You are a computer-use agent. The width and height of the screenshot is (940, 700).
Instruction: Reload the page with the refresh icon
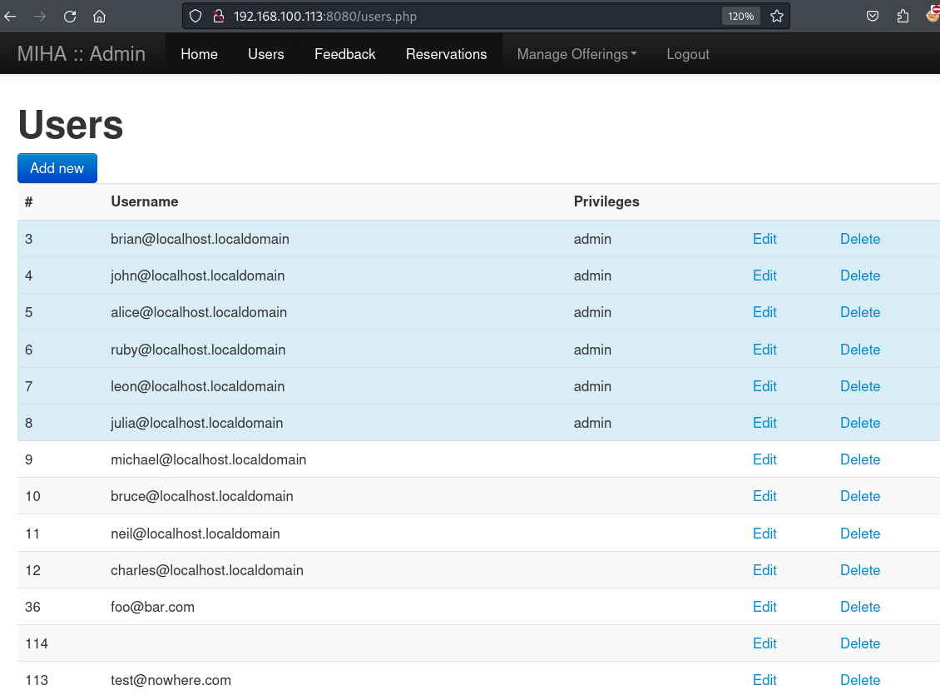(x=70, y=16)
